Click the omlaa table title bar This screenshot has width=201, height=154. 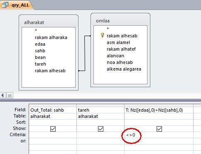pos(120,21)
